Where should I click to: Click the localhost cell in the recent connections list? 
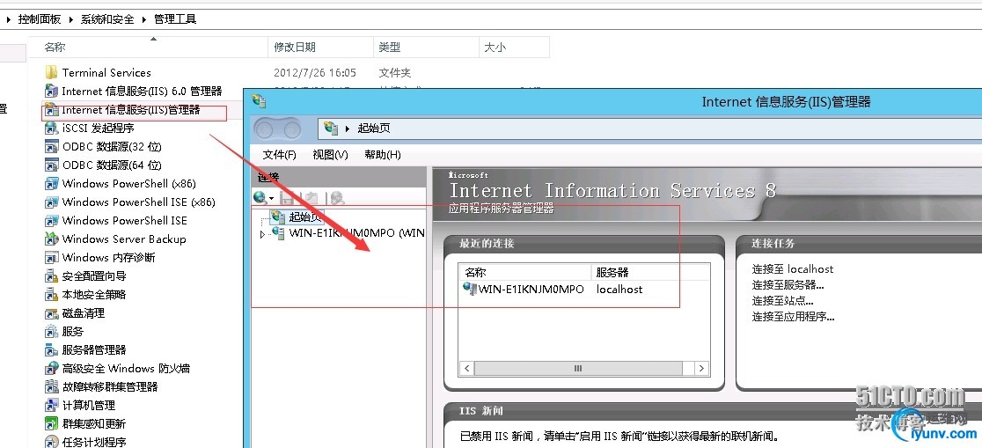click(x=619, y=289)
